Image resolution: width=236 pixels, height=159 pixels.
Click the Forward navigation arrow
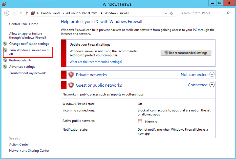coord(15,13)
